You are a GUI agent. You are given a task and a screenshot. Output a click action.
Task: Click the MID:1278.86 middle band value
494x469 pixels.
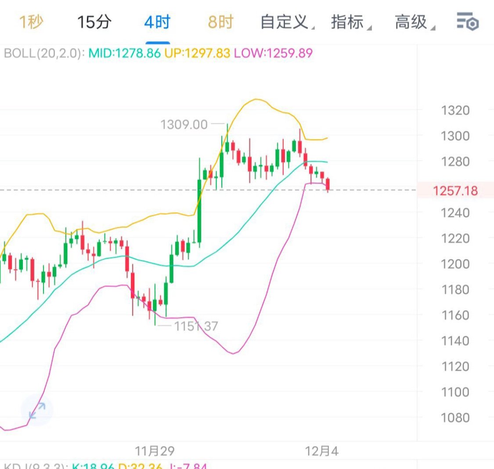[x=125, y=54]
